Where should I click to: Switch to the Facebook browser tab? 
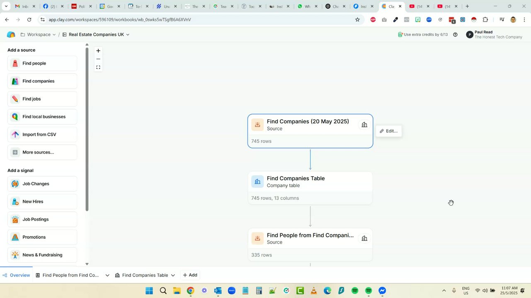[x=52, y=6]
